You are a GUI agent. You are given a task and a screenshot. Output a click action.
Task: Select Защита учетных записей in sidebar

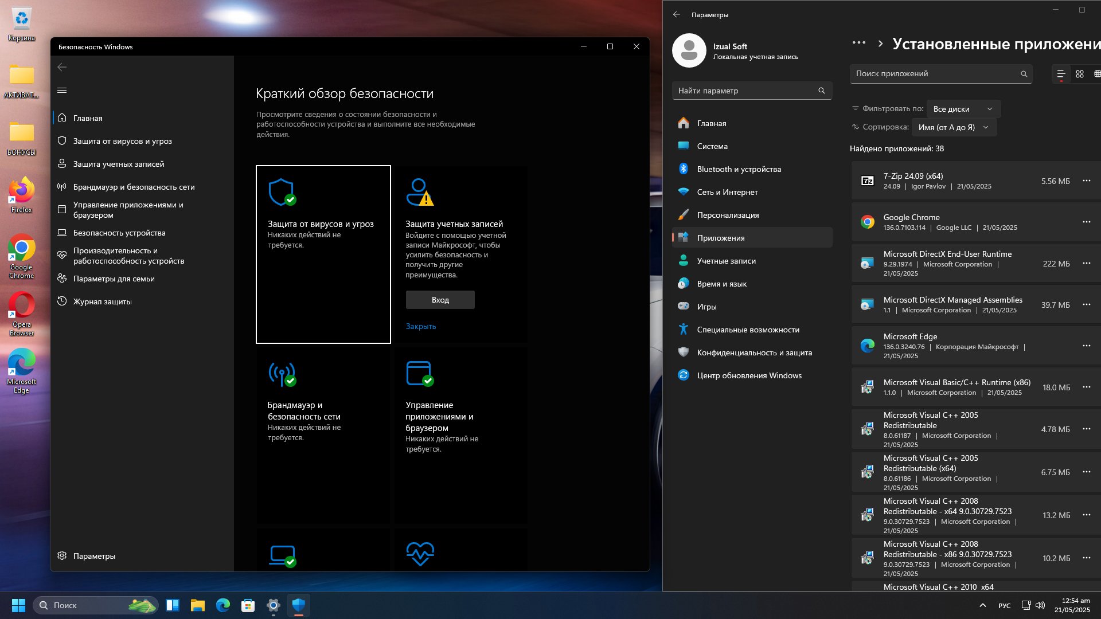pyautogui.click(x=142, y=164)
